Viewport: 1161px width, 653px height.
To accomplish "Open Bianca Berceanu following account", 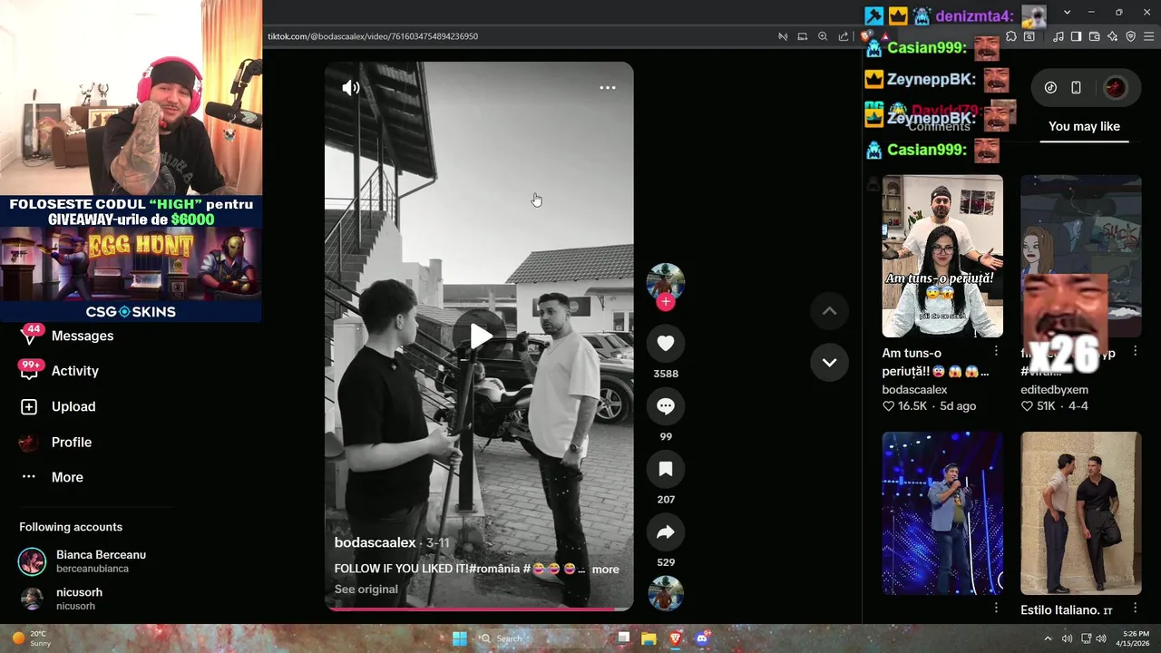I will pos(82,561).
